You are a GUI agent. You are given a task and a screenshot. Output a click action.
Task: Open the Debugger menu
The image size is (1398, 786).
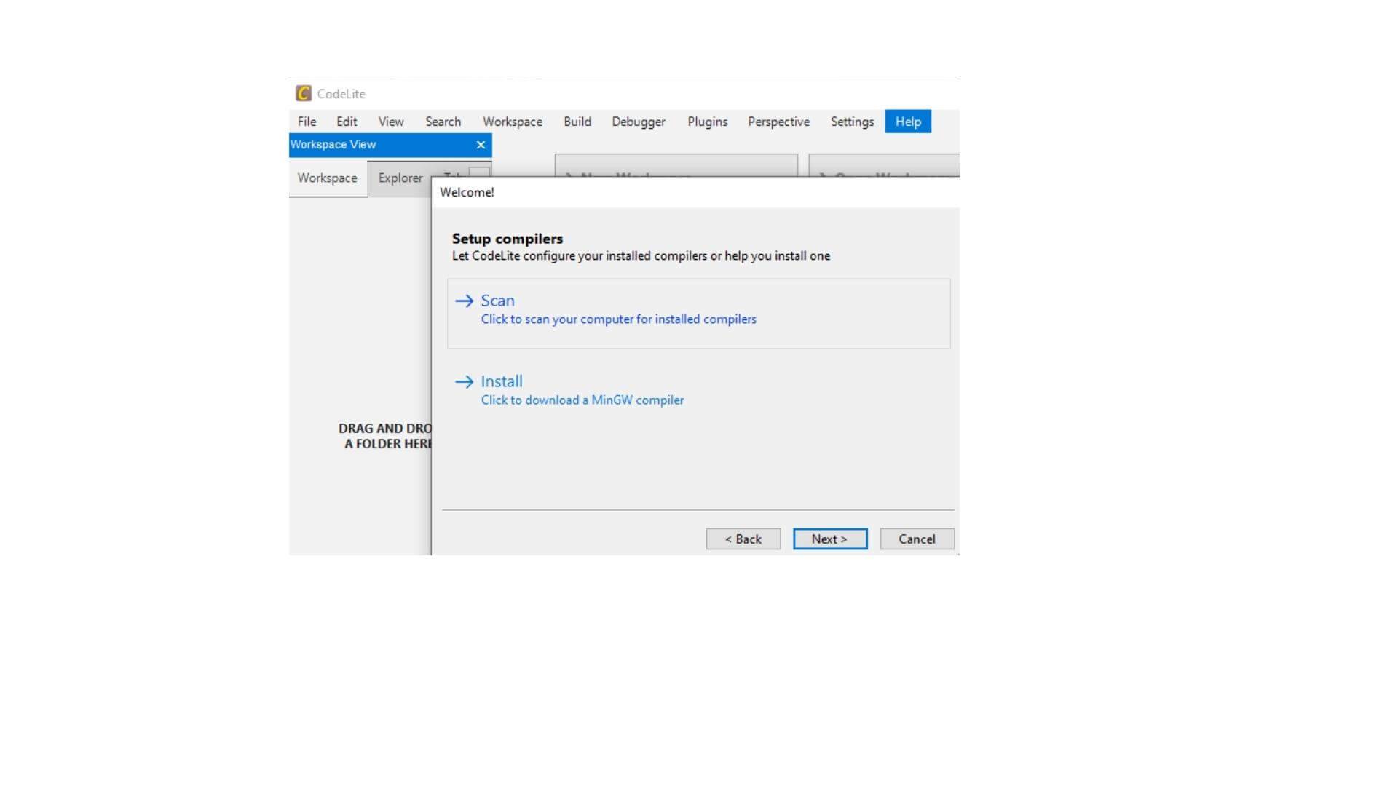(639, 122)
